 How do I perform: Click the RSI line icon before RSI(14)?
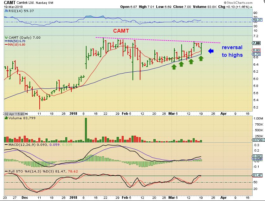click(x=6, y=11)
